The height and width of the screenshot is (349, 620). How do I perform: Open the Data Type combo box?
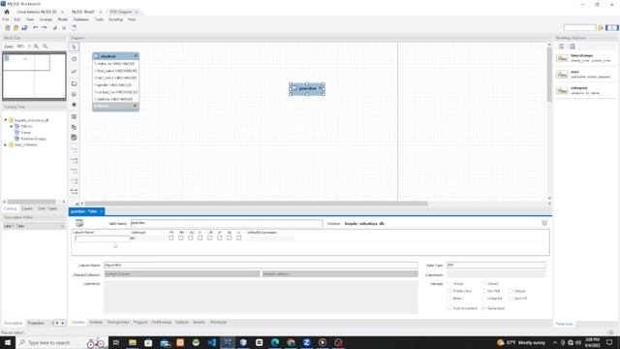[496, 265]
